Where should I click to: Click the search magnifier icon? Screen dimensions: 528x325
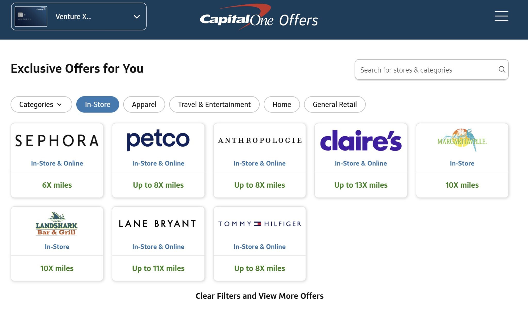[502, 69]
